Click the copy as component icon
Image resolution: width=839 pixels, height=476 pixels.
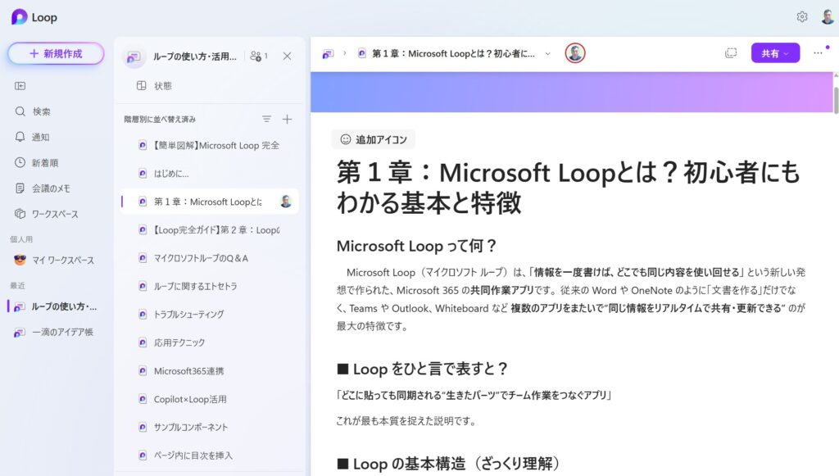coord(731,53)
